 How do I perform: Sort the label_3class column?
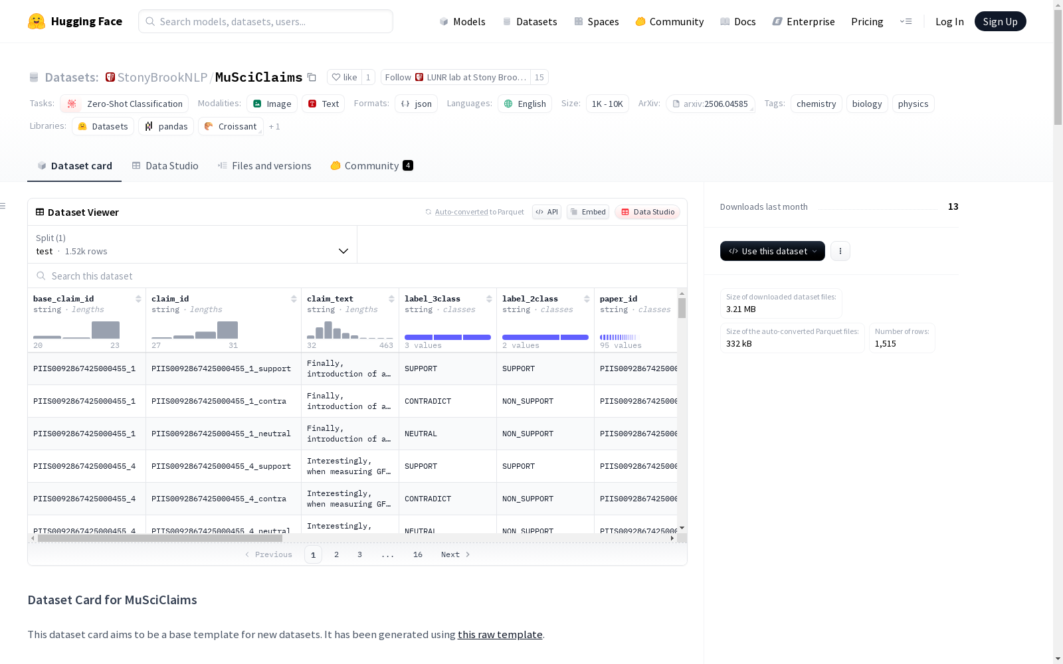(489, 299)
